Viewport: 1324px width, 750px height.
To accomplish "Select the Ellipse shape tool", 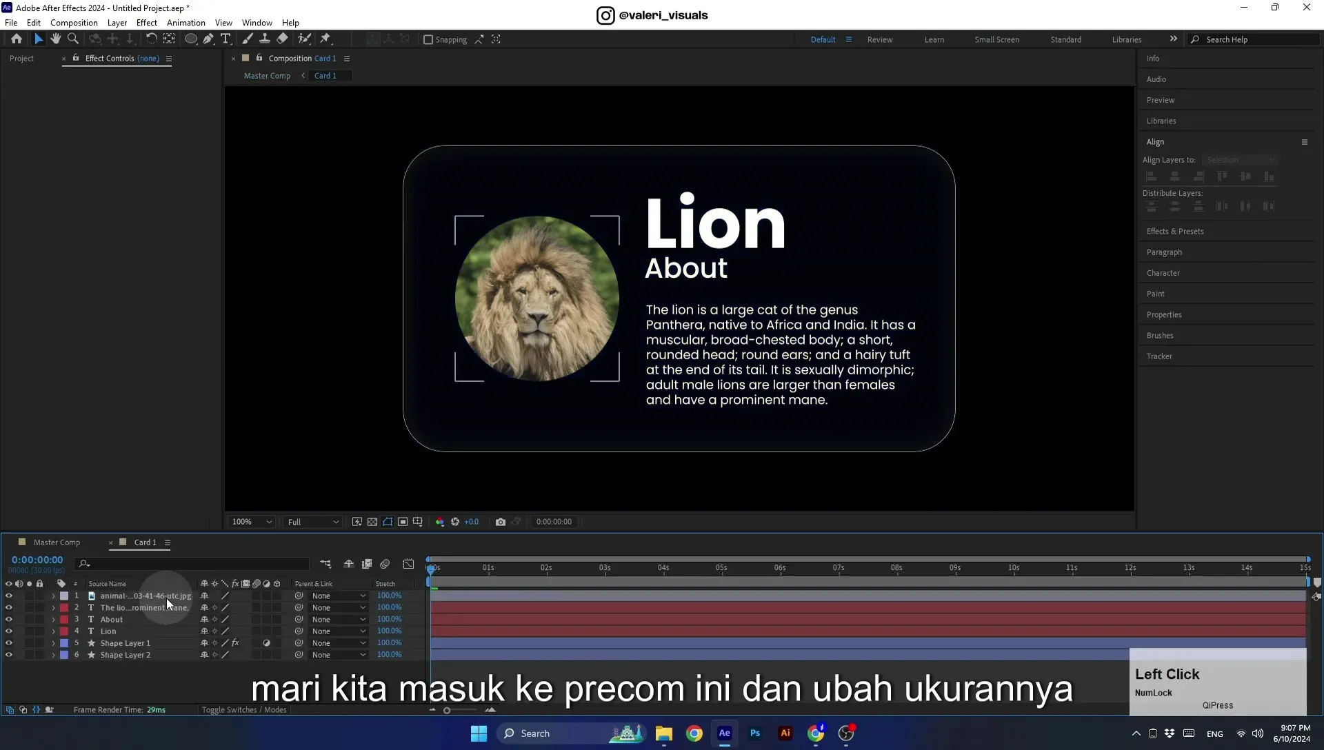I will 191,39.
